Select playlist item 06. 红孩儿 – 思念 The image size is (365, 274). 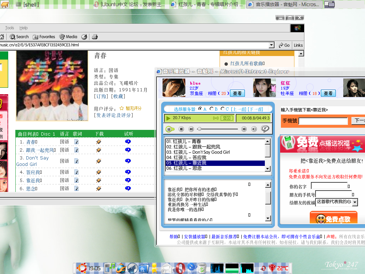215,168
